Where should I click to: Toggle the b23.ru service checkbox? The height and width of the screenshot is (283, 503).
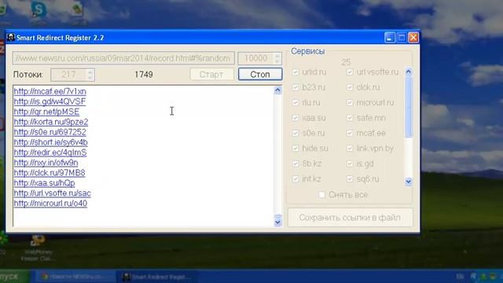point(296,87)
